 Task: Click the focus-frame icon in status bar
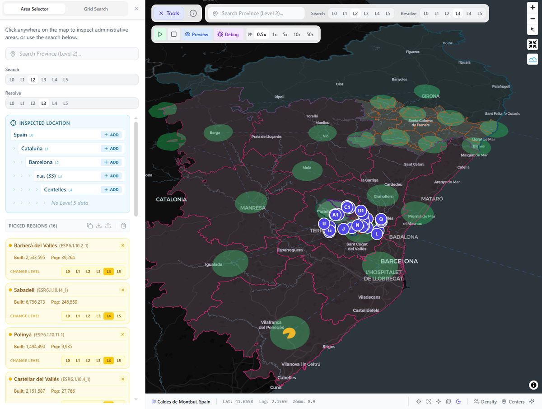coord(428,402)
